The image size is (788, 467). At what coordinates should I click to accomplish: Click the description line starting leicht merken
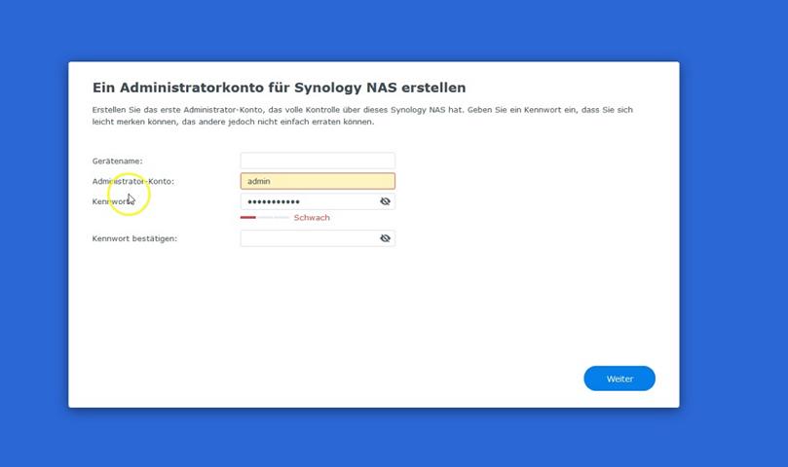click(233, 122)
